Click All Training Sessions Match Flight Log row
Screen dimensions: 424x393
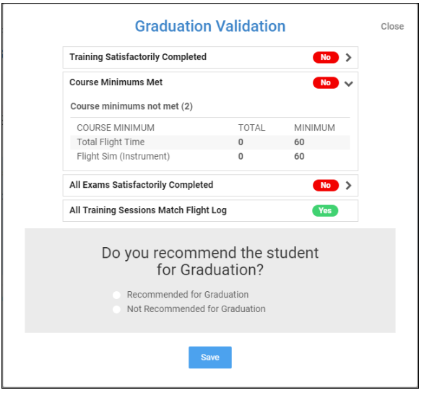click(x=210, y=211)
